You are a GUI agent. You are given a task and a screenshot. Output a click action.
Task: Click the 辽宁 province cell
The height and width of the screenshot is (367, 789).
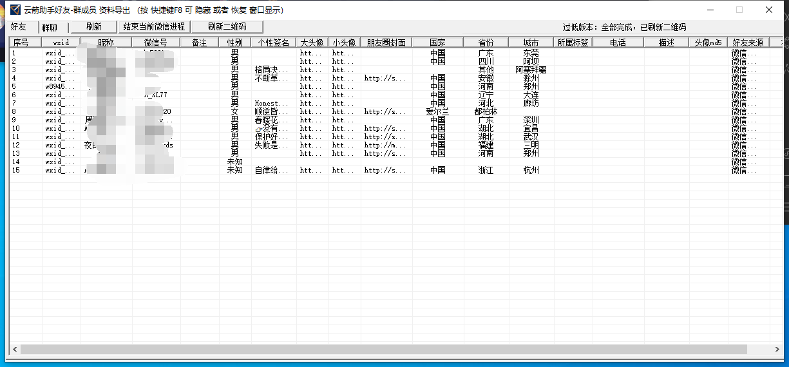pos(486,95)
